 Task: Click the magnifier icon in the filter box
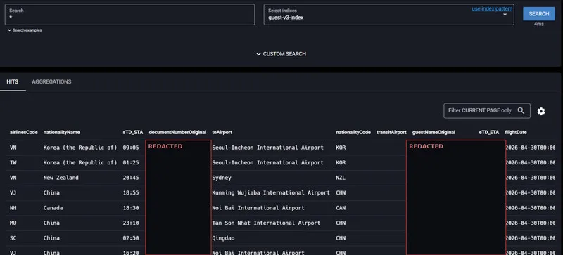521,110
